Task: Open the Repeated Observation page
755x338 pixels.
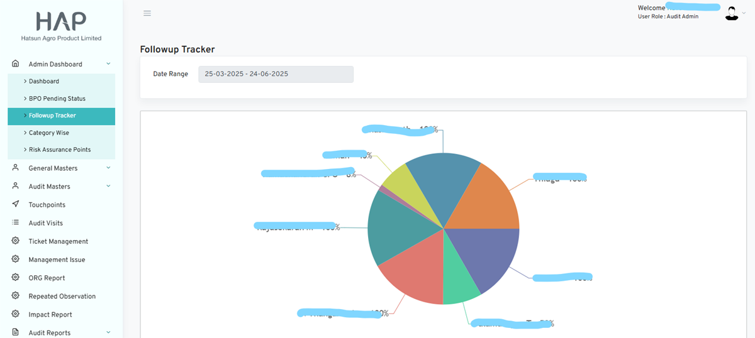Action: click(x=62, y=296)
